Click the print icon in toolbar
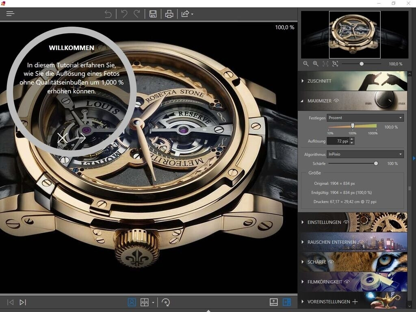This screenshot has height=312, width=416. (x=169, y=14)
